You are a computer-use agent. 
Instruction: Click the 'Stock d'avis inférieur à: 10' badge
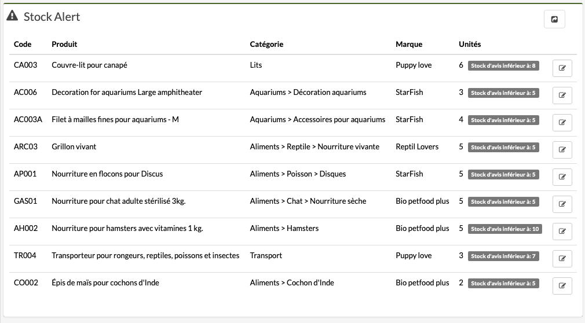click(x=505, y=229)
